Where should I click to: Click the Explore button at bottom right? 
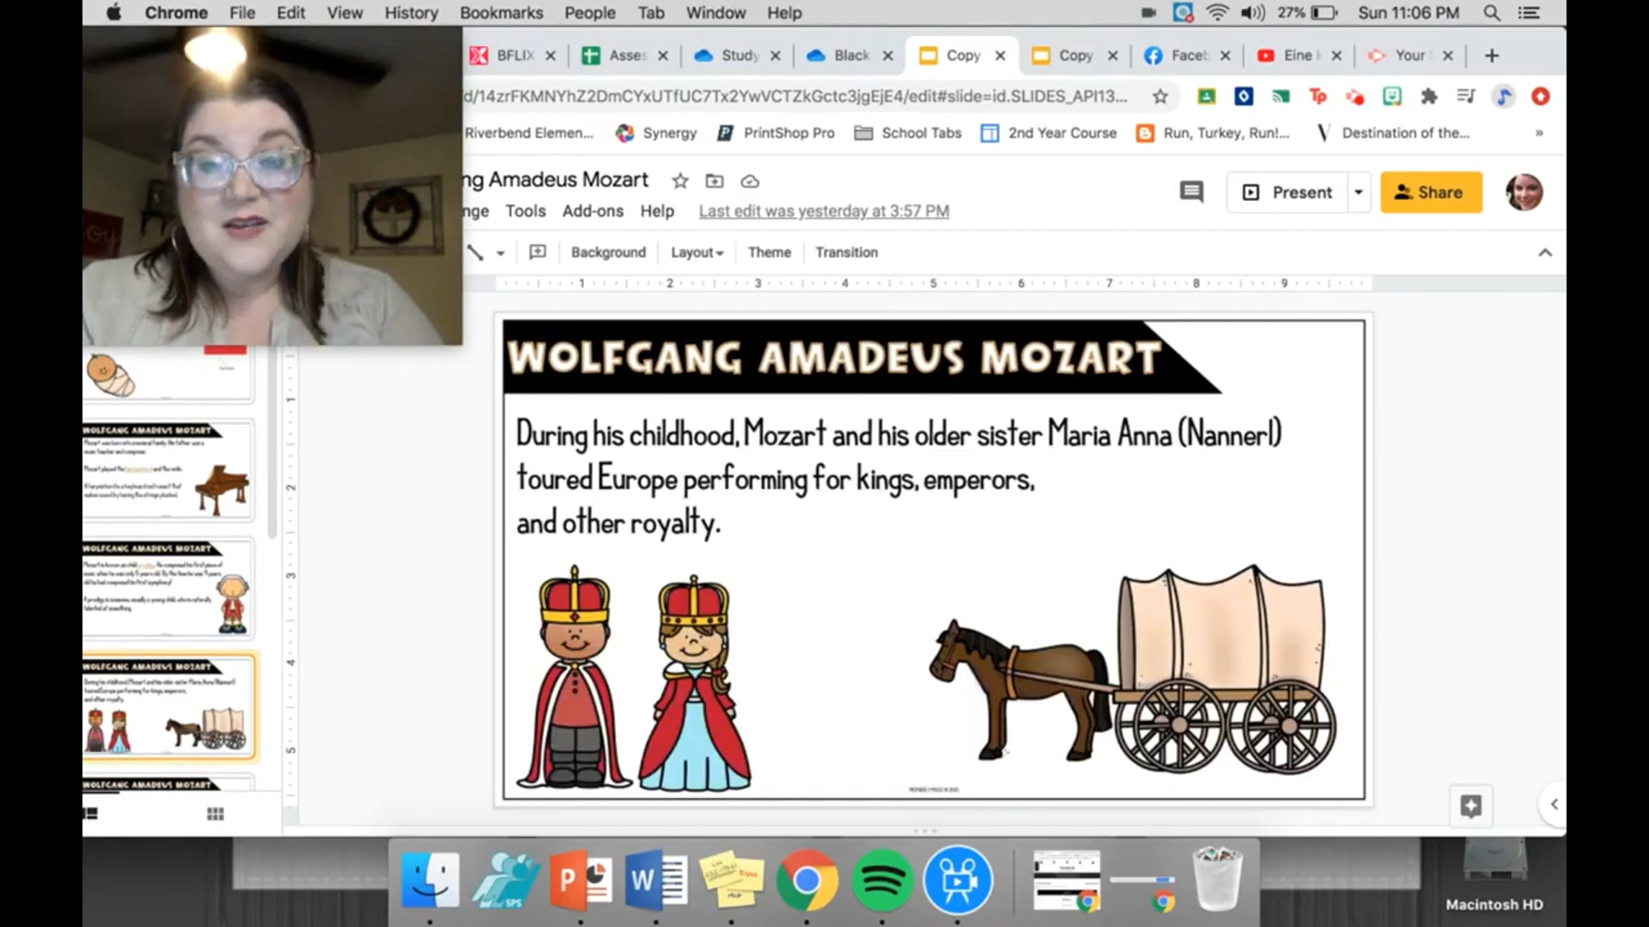pyautogui.click(x=1470, y=805)
